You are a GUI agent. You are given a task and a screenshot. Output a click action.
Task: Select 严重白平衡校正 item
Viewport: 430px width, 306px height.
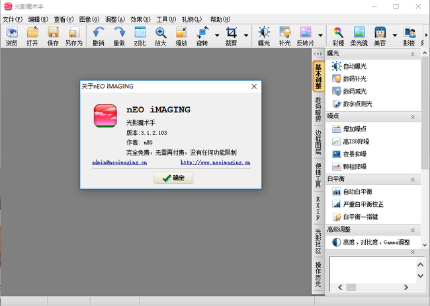[x=358, y=204]
